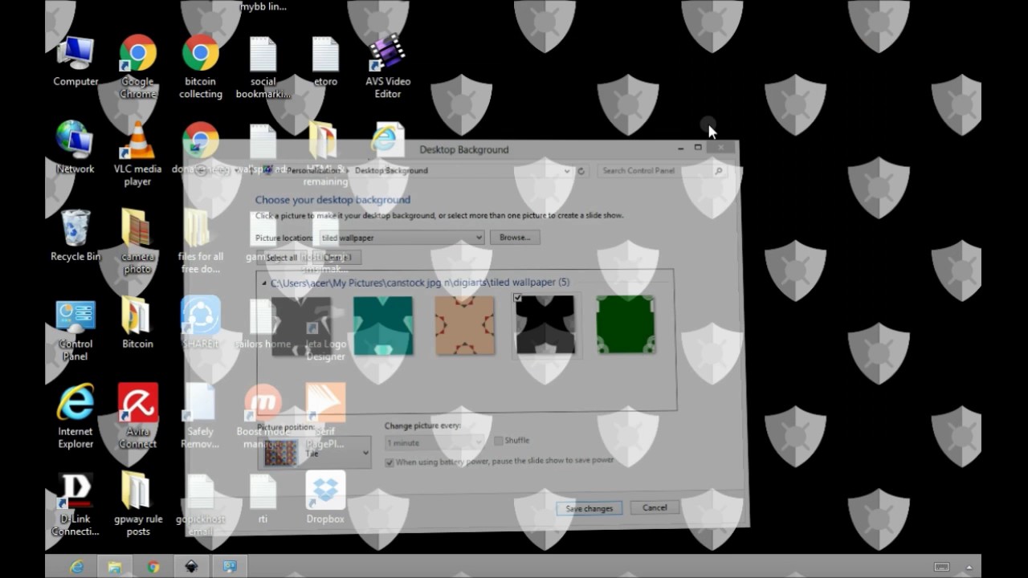Screen dimensions: 1028x578
Task: Open the Network desktop icon
Action: point(75,148)
